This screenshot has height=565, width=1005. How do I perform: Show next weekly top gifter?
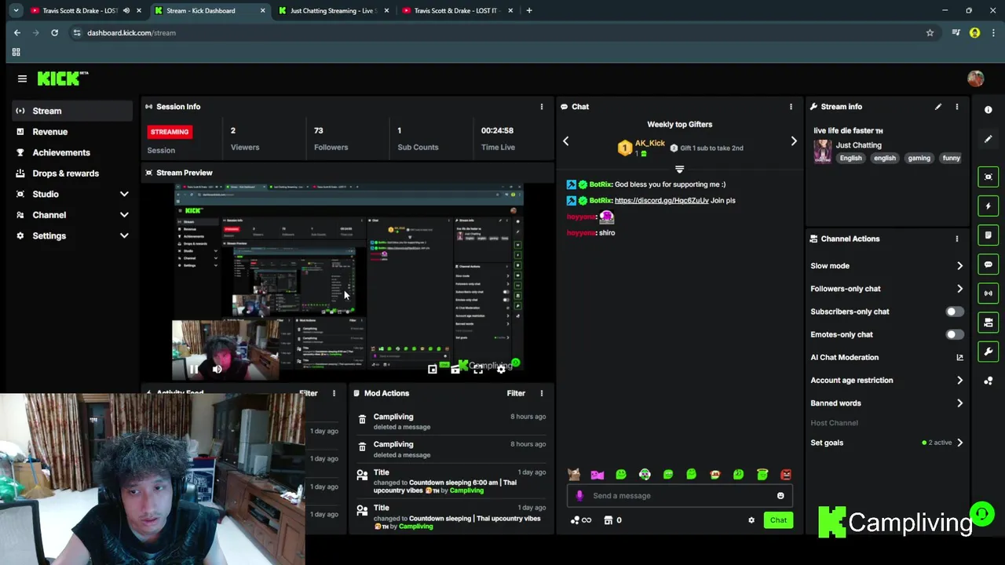[x=793, y=141]
